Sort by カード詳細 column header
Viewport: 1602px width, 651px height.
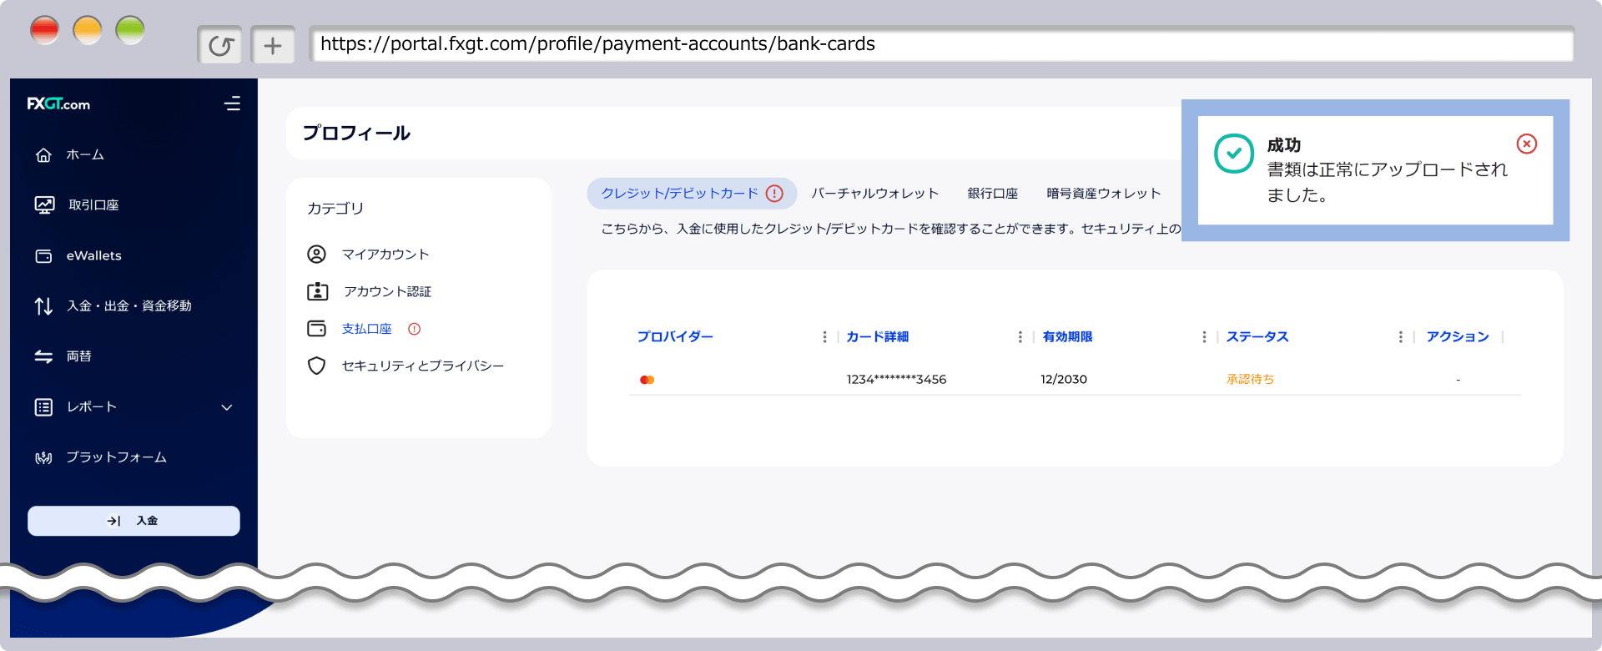click(877, 336)
